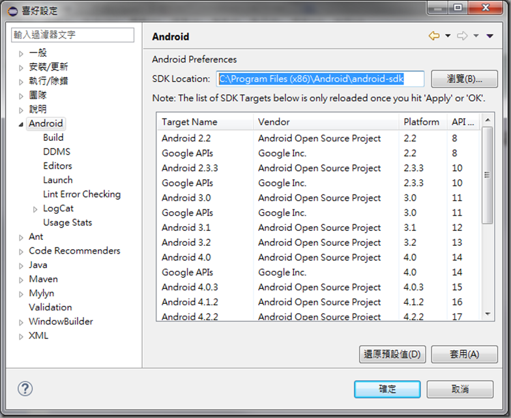Viewport: 511px width, 418px height.
Task: Expand the Java tree node
Action: pos(21,266)
